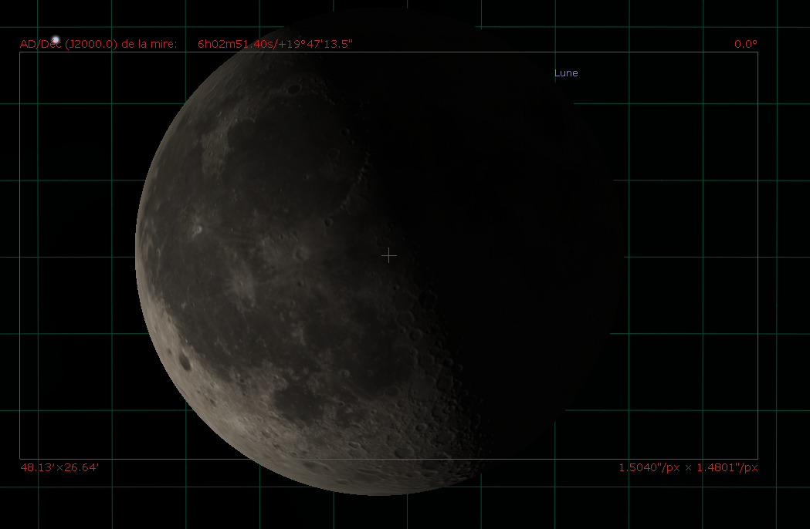Click the red crosshair at the sensor center

(x=389, y=255)
